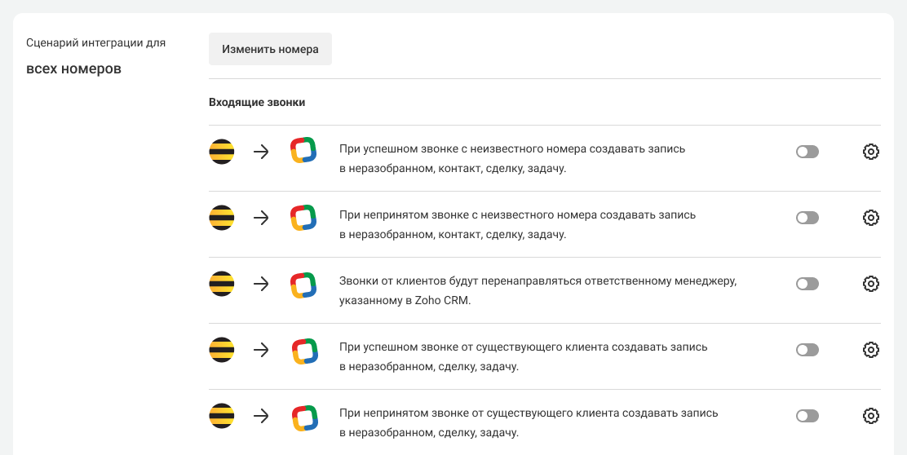The width and height of the screenshot is (907, 455).
Task: Click Zoho CRM logo in first scenario row
Action: [x=303, y=152]
